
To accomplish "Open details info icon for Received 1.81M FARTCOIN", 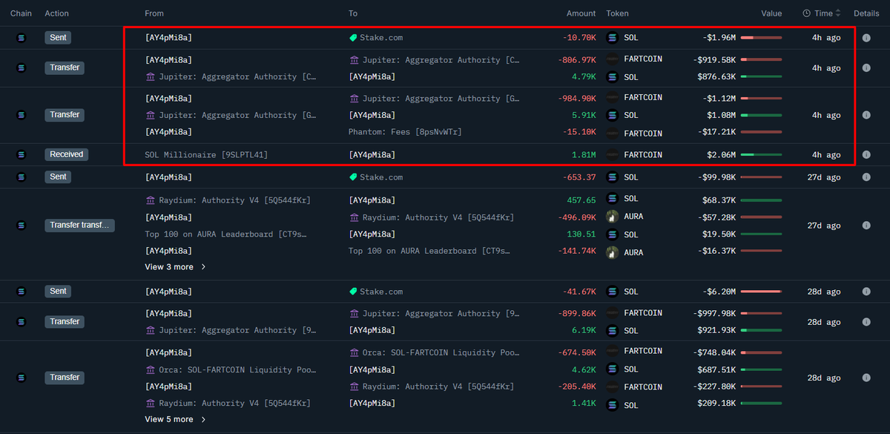I will point(866,154).
